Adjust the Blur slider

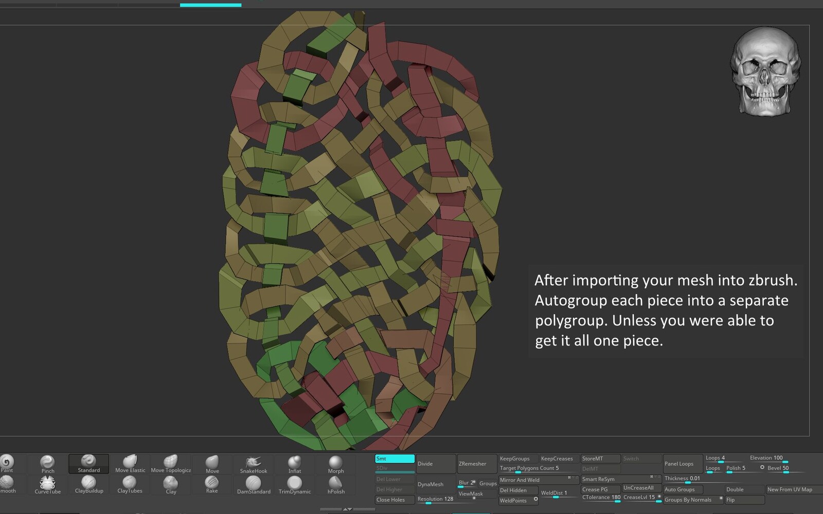coord(467,483)
